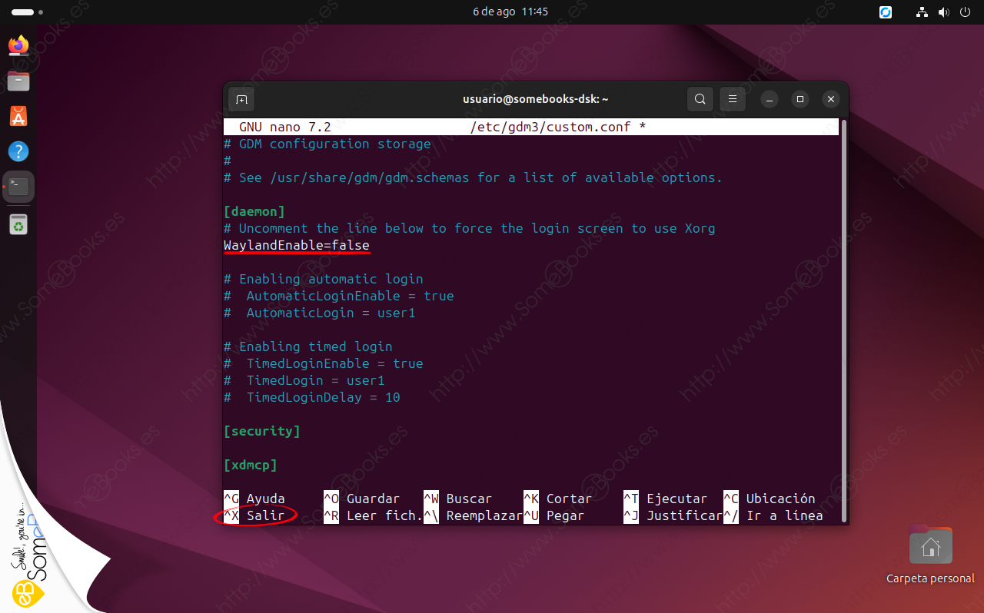Click the AutomaticLogin = user1 line
The image size is (984, 613).
coord(320,313)
